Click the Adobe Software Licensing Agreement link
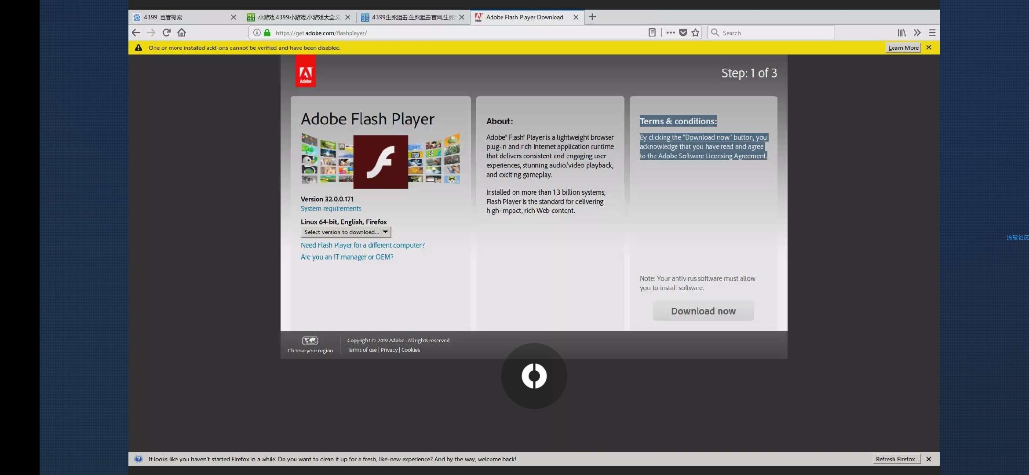Screen dimensions: 1029x475 click(712, 156)
